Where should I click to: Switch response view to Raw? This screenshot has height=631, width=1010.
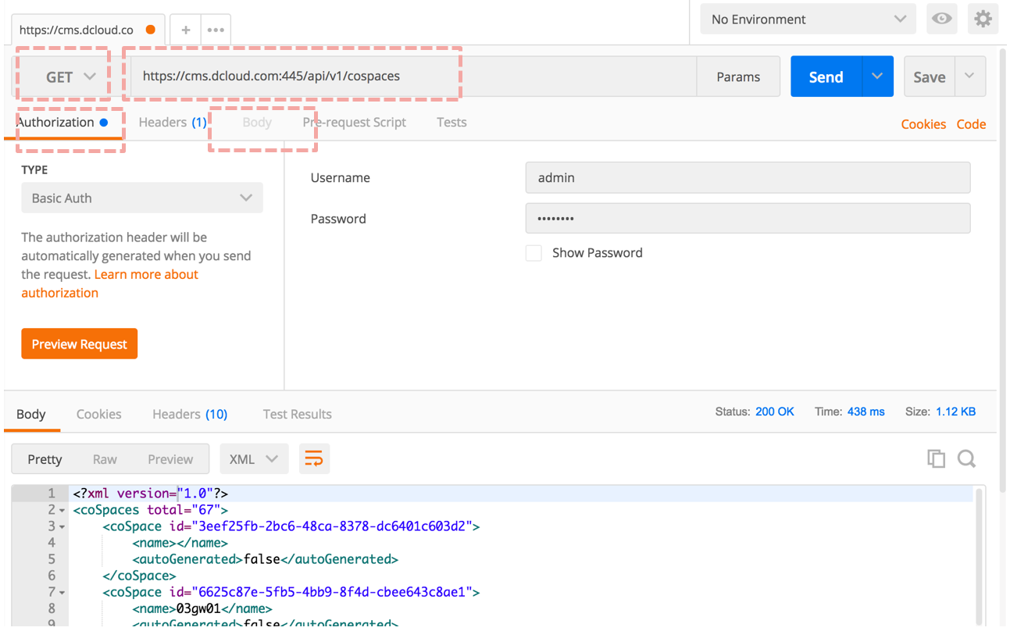(x=105, y=459)
